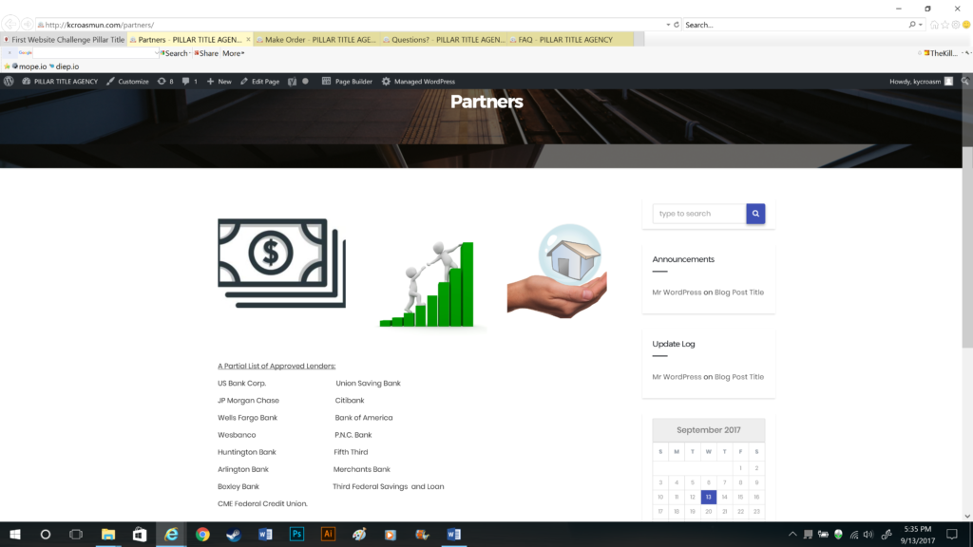Expand the More dropdown in Google toolbar

point(234,53)
